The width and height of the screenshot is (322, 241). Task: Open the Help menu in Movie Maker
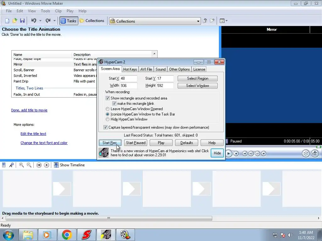[x=82, y=11]
